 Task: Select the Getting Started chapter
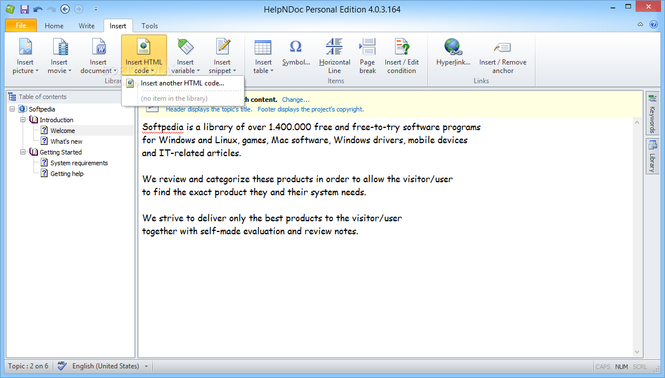pos(61,152)
